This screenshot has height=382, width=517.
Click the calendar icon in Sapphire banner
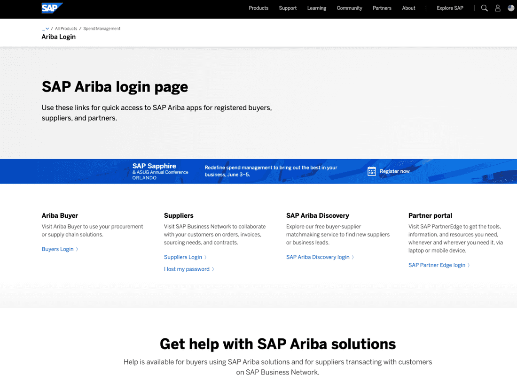pyautogui.click(x=372, y=171)
